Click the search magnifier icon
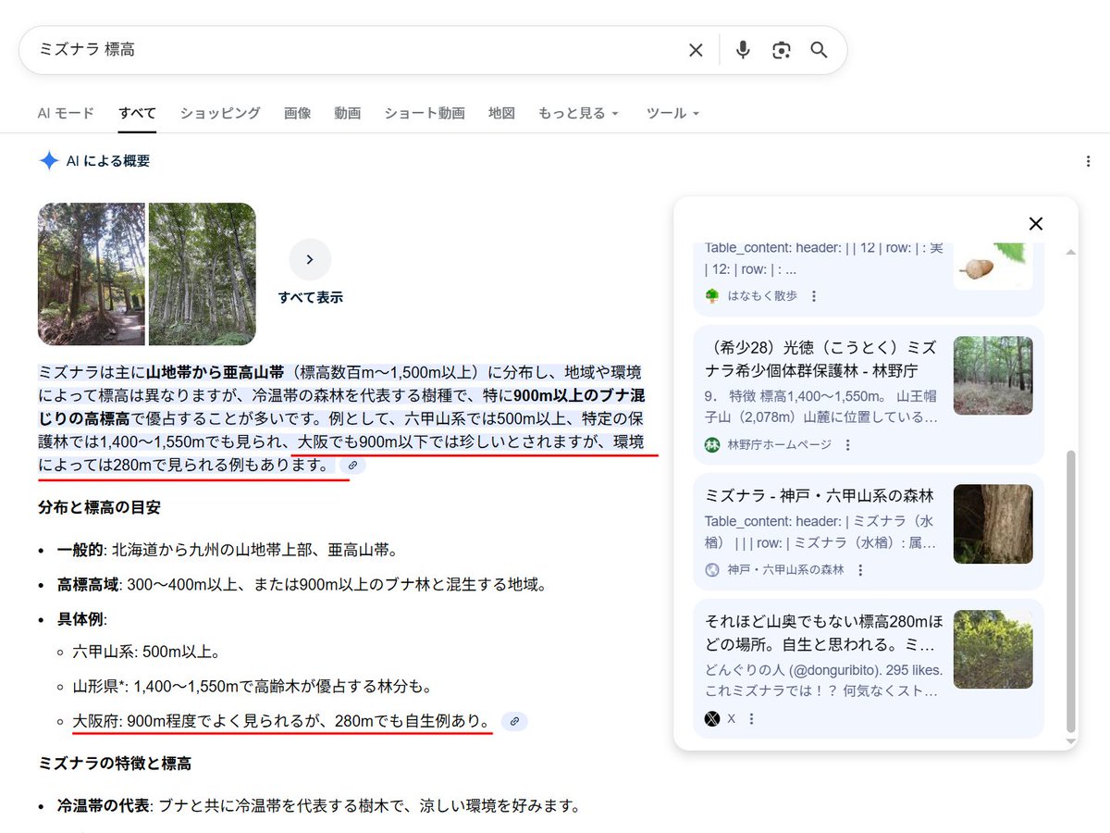The image size is (1110, 833). [818, 50]
